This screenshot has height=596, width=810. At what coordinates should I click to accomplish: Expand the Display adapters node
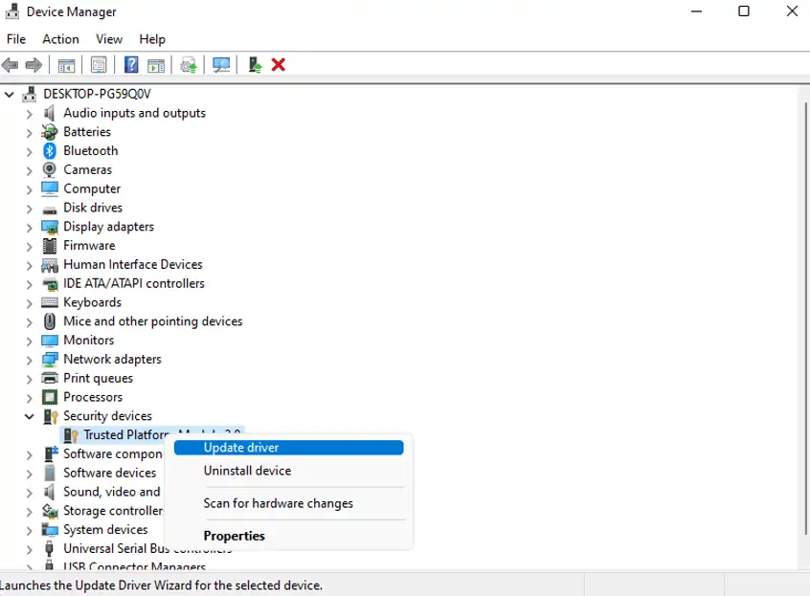[x=30, y=228]
